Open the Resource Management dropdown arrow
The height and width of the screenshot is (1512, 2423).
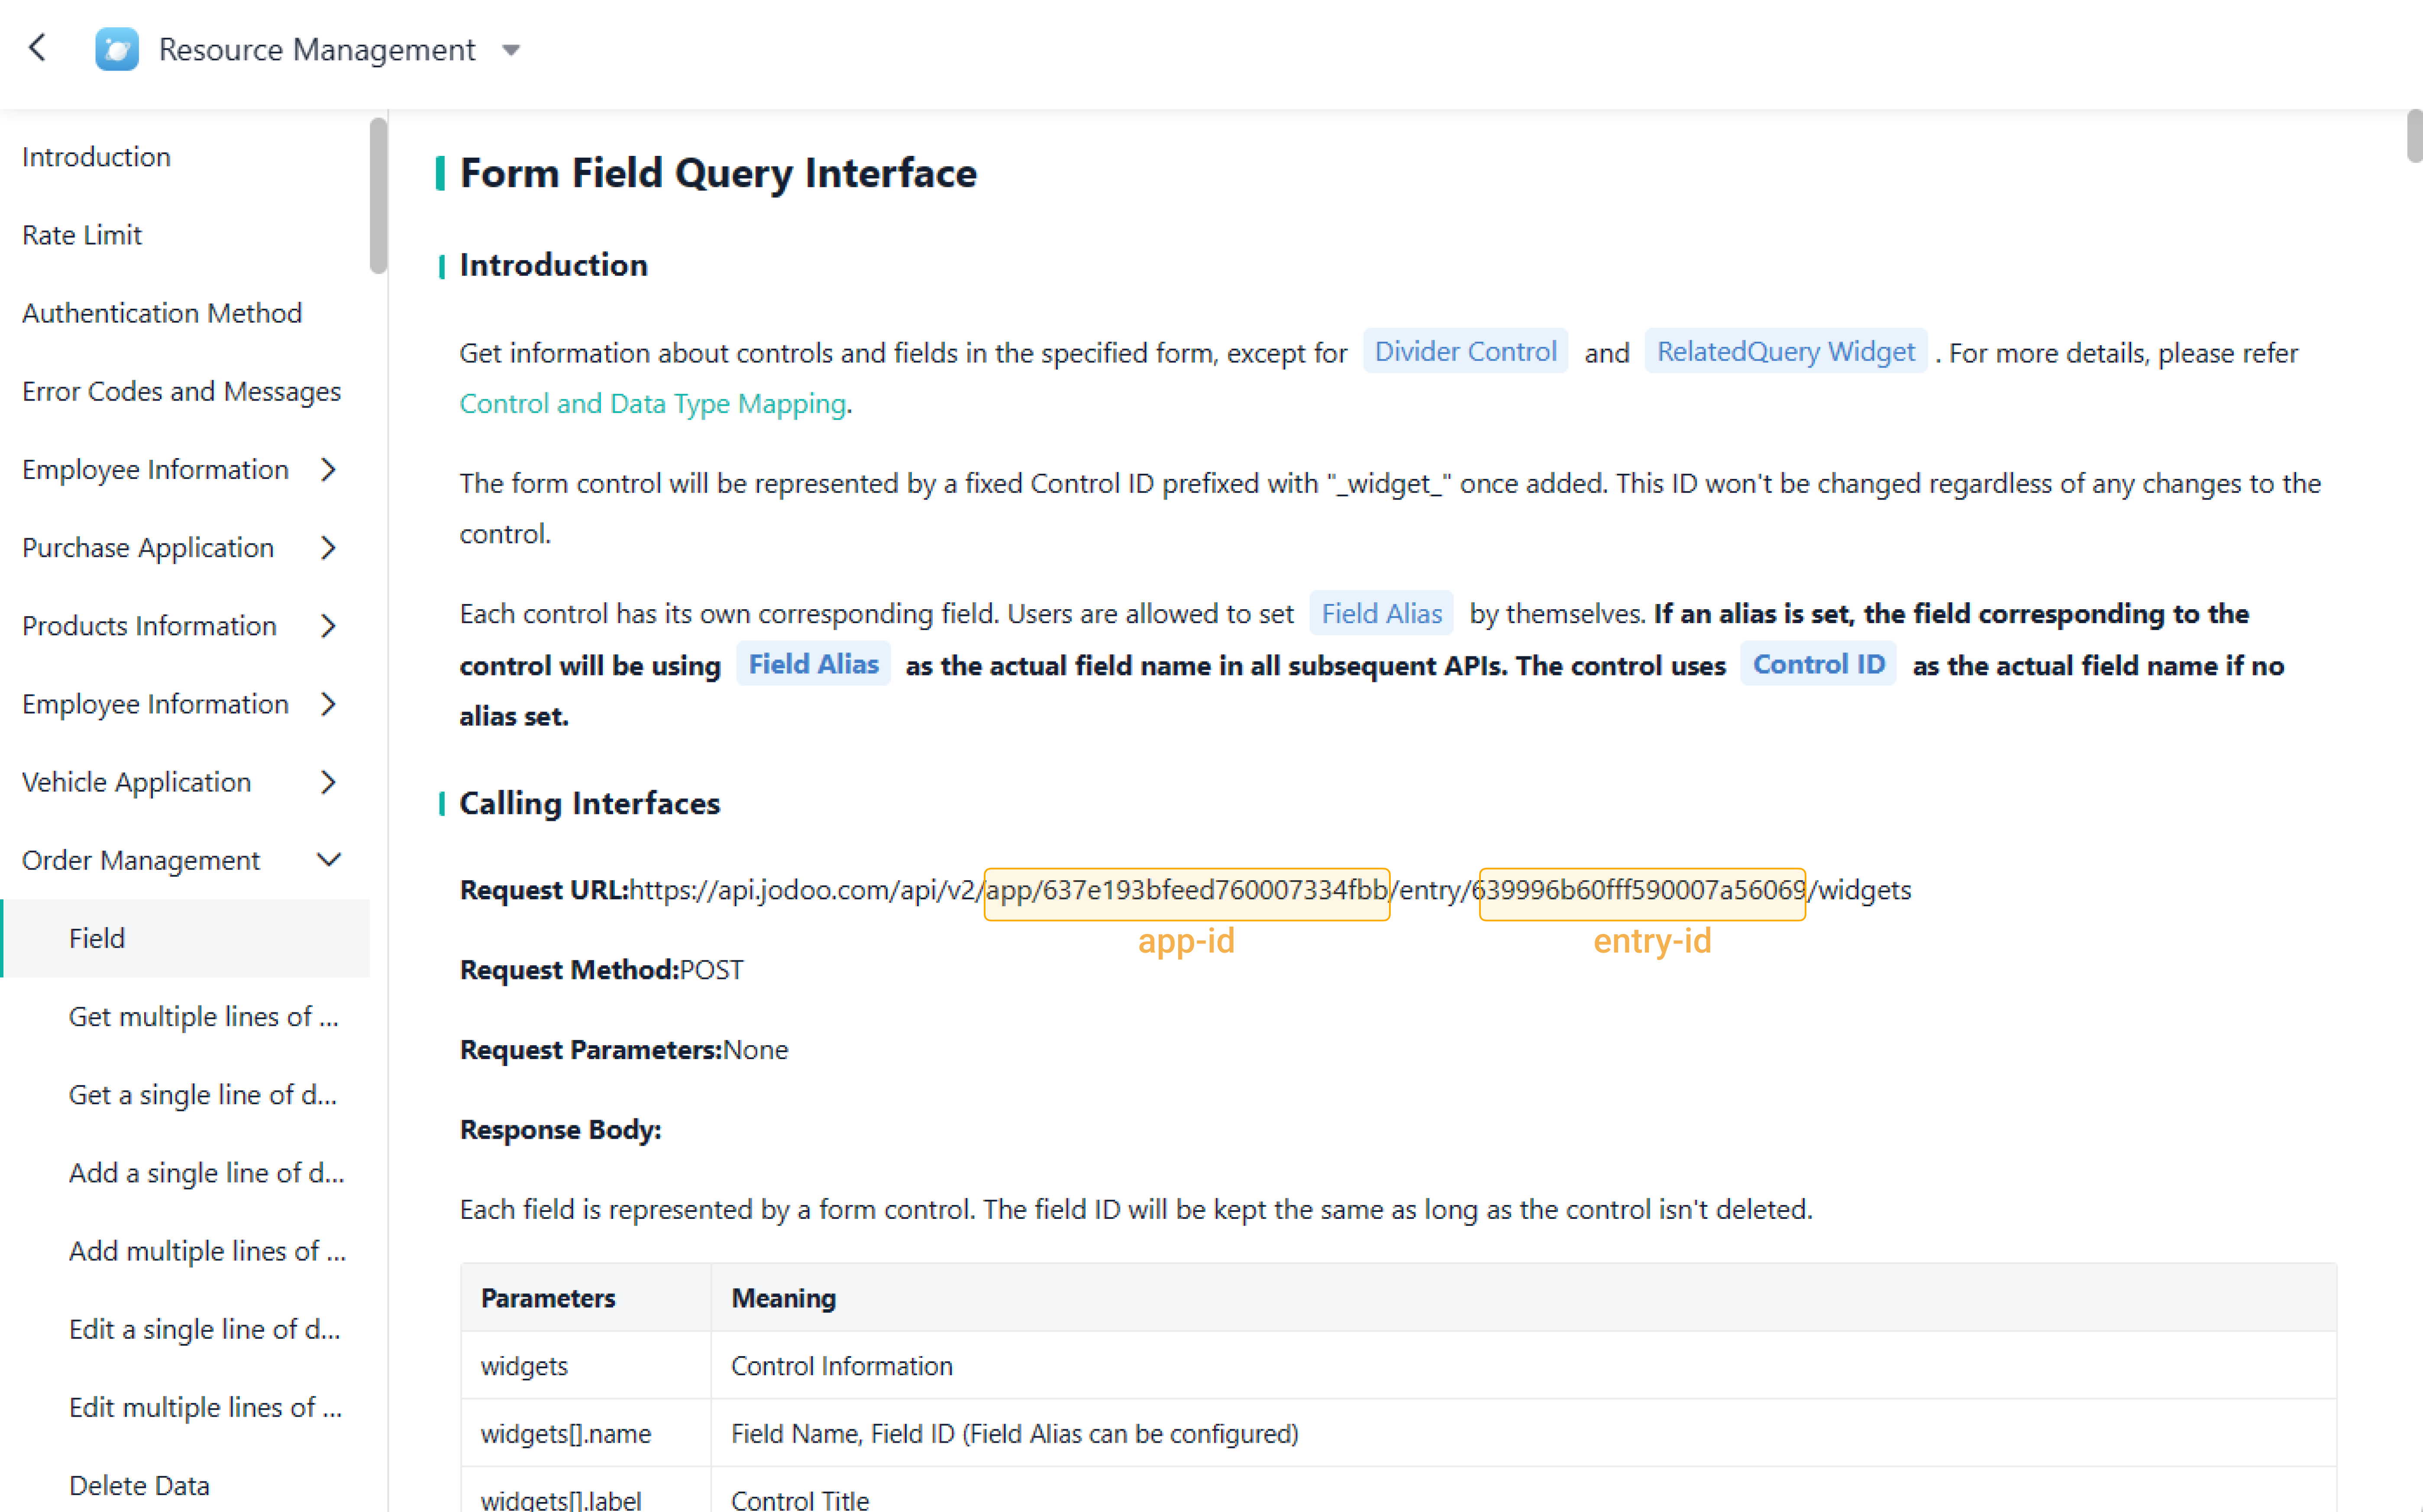coord(511,50)
